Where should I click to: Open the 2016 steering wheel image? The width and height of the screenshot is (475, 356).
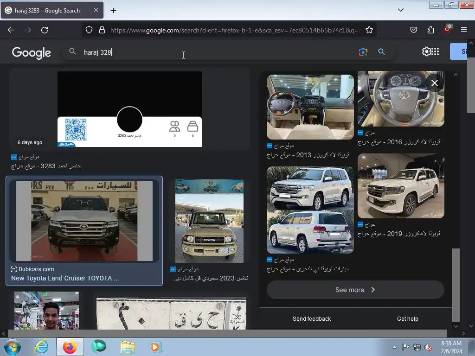pos(401,99)
